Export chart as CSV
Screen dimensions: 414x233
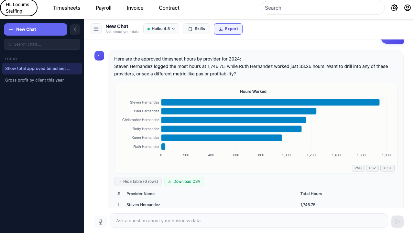coord(372,168)
